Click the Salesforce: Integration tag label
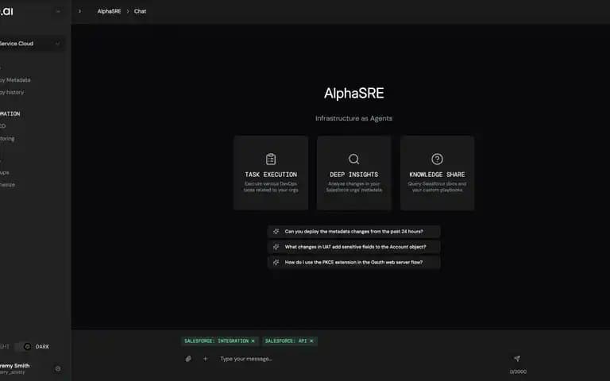This screenshot has height=381, width=610. tap(216, 341)
